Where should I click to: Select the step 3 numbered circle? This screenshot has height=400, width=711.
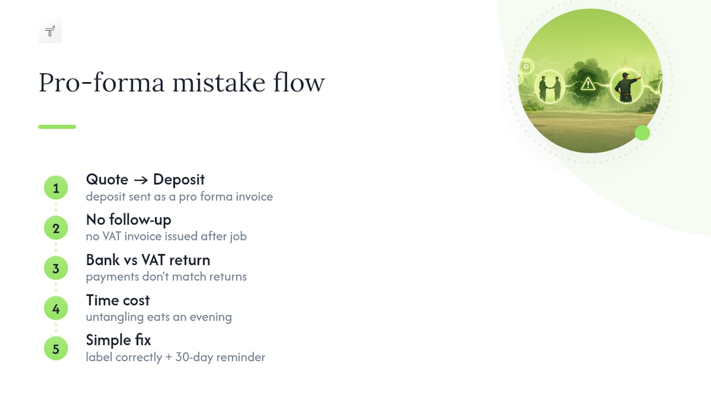(56, 268)
